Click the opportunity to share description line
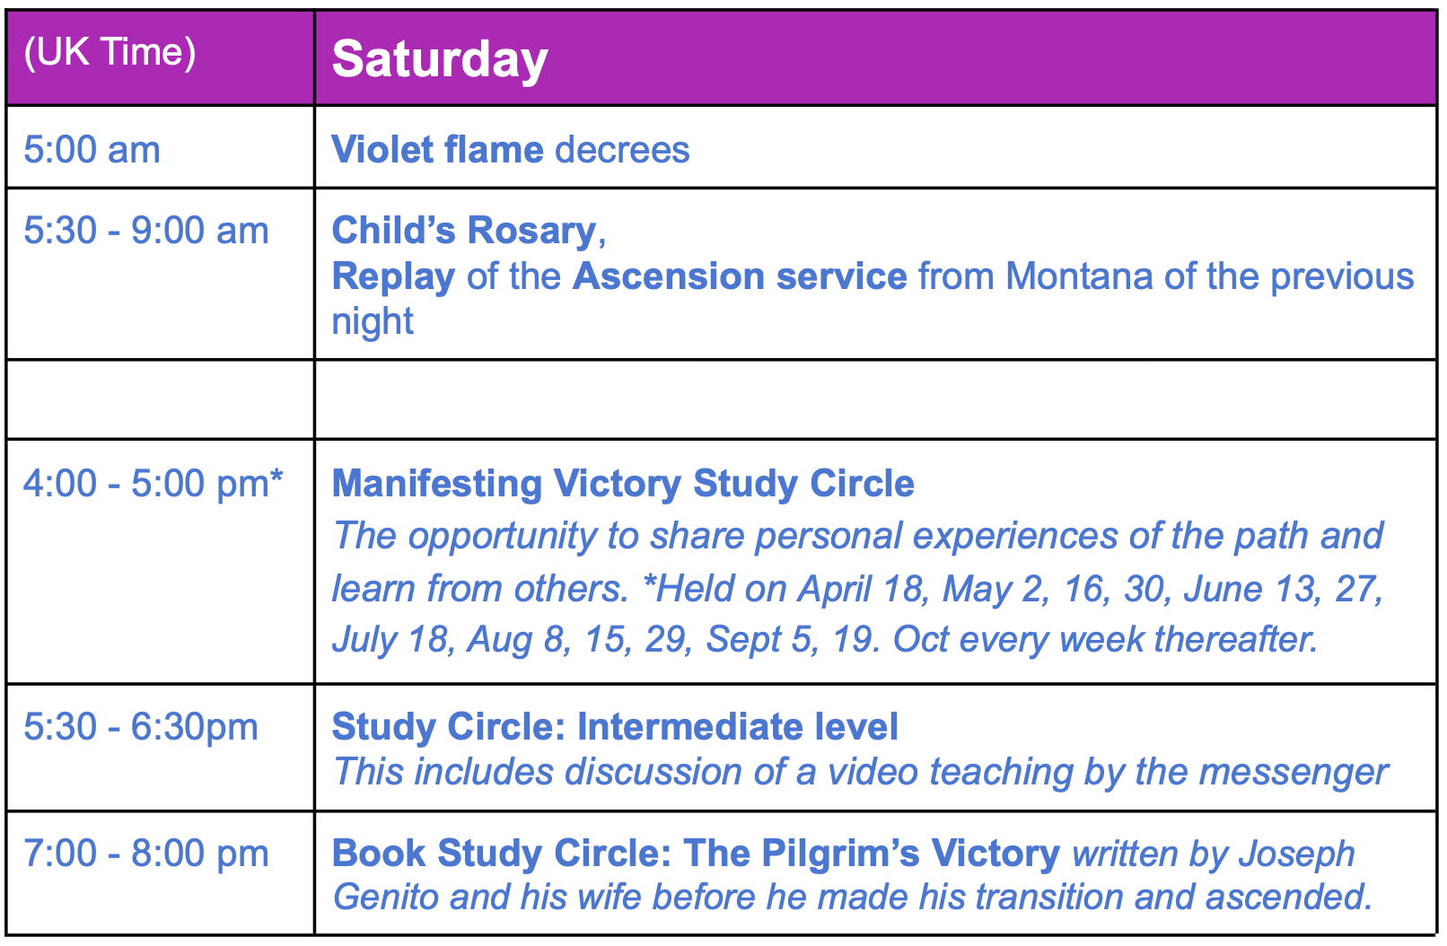Image resolution: width=1447 pixels, height=946 pixels. point(858,536)
